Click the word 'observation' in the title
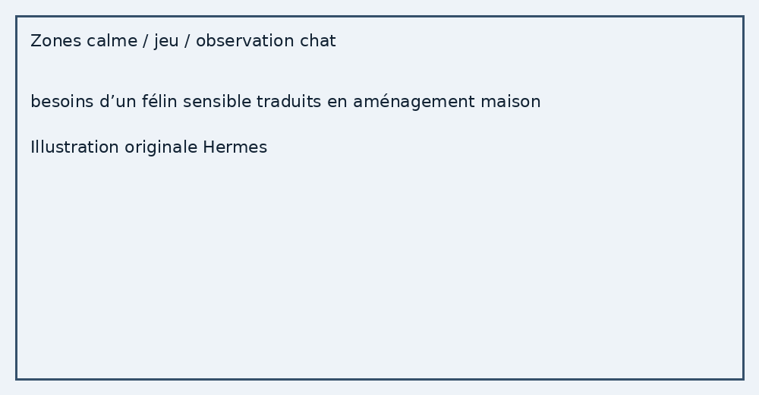The height and width of the screenshot is (395, 759). [245, 41]
